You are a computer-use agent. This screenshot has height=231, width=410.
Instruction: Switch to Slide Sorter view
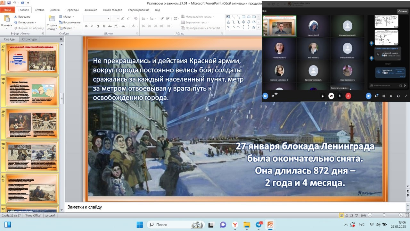tap(347, 215)
